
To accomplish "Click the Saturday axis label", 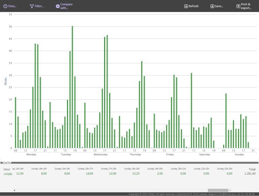I will point(205,154).
